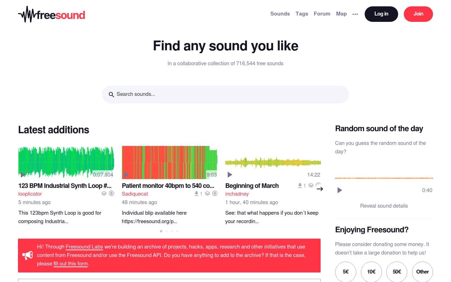Click the 'Search sounds...' input field

225,94
